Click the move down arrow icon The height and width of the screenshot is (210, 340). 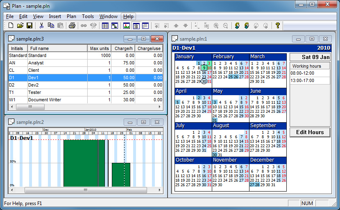pyautogui.click(x=186, y=25)
